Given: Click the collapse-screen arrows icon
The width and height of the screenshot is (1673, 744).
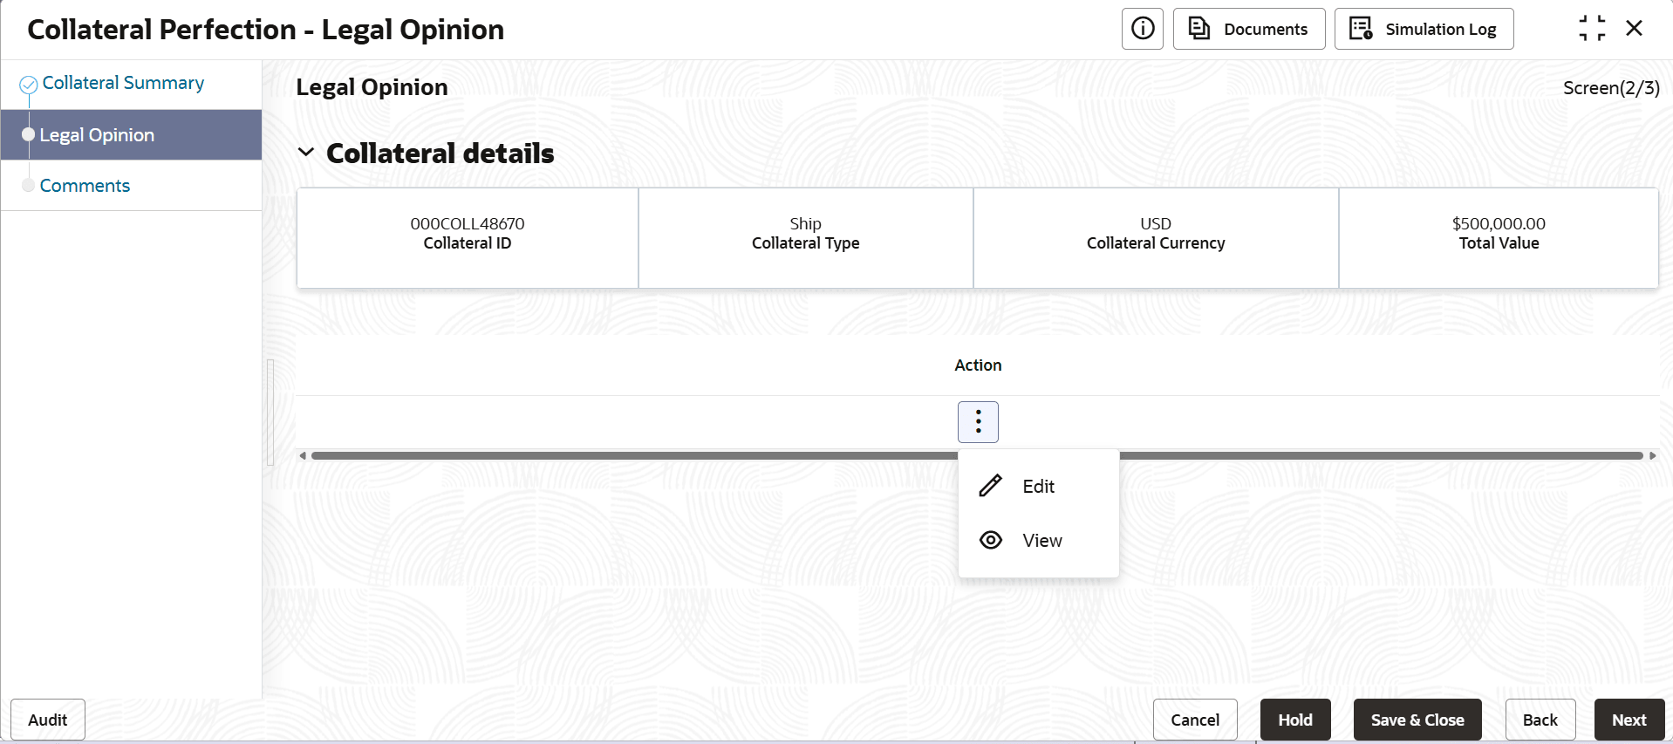Looking at the screenshot, I should click(1591, 29).
